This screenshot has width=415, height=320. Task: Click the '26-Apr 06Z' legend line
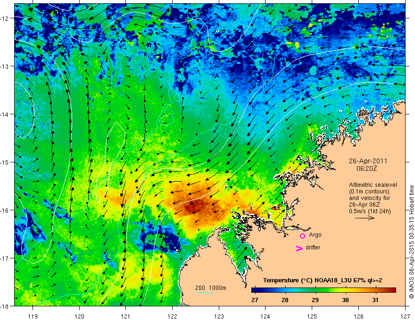point(365,205)
